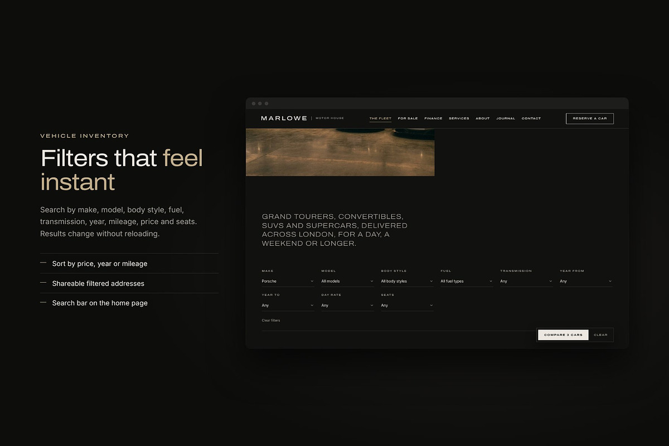
Task: Open the Seats dropdown
Action: (x=408, y=306)
